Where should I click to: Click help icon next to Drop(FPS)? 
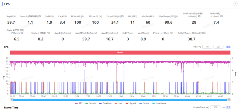[122, 16]
